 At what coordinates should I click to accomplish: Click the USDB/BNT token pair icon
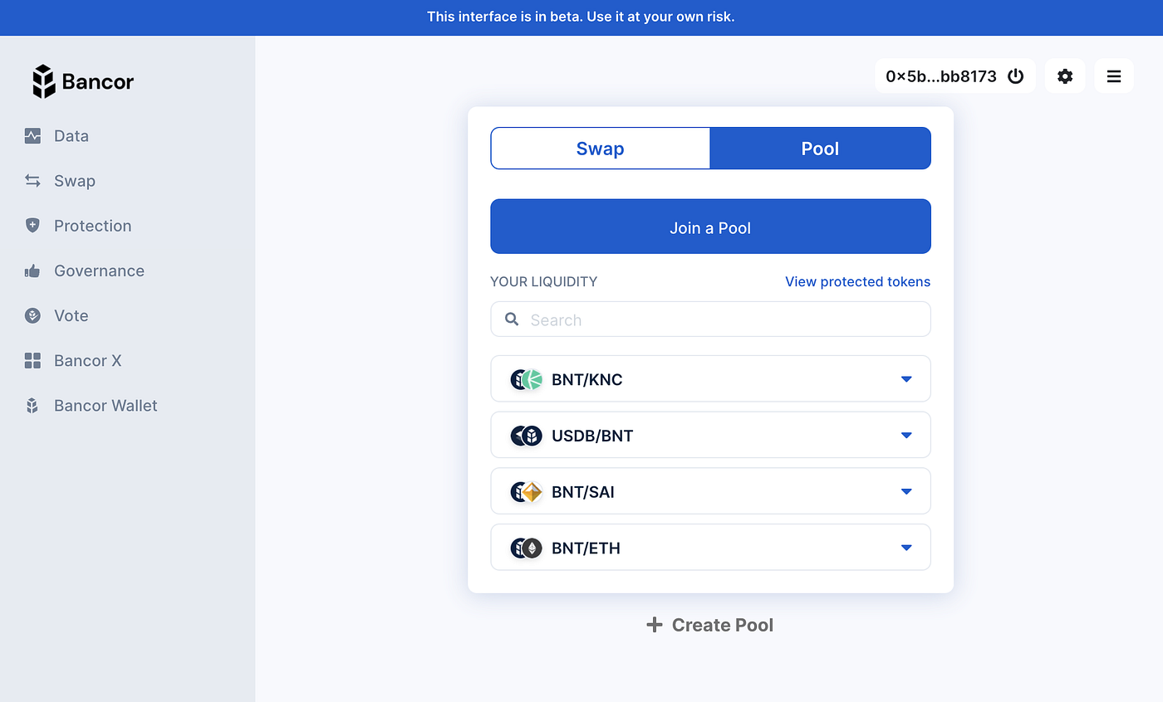[526, 436]
